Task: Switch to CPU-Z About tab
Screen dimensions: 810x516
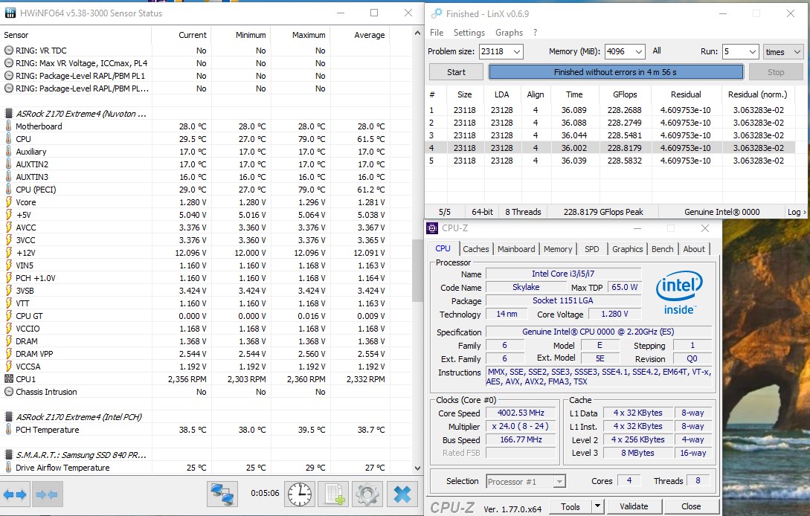Action: [694, 249]
